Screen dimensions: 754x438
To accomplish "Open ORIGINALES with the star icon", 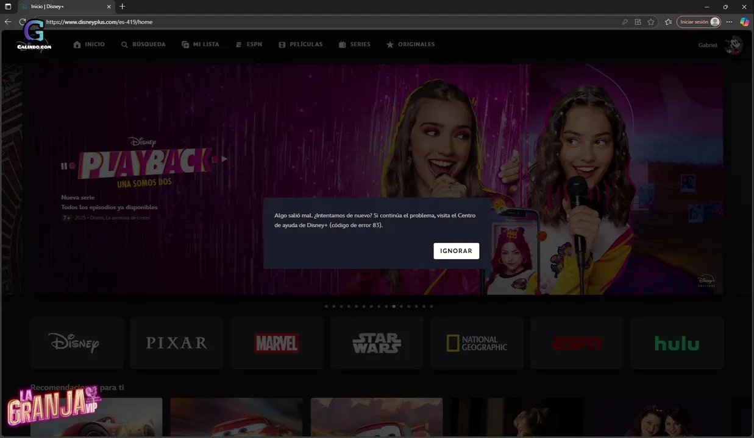I will (x=410, y=44).
